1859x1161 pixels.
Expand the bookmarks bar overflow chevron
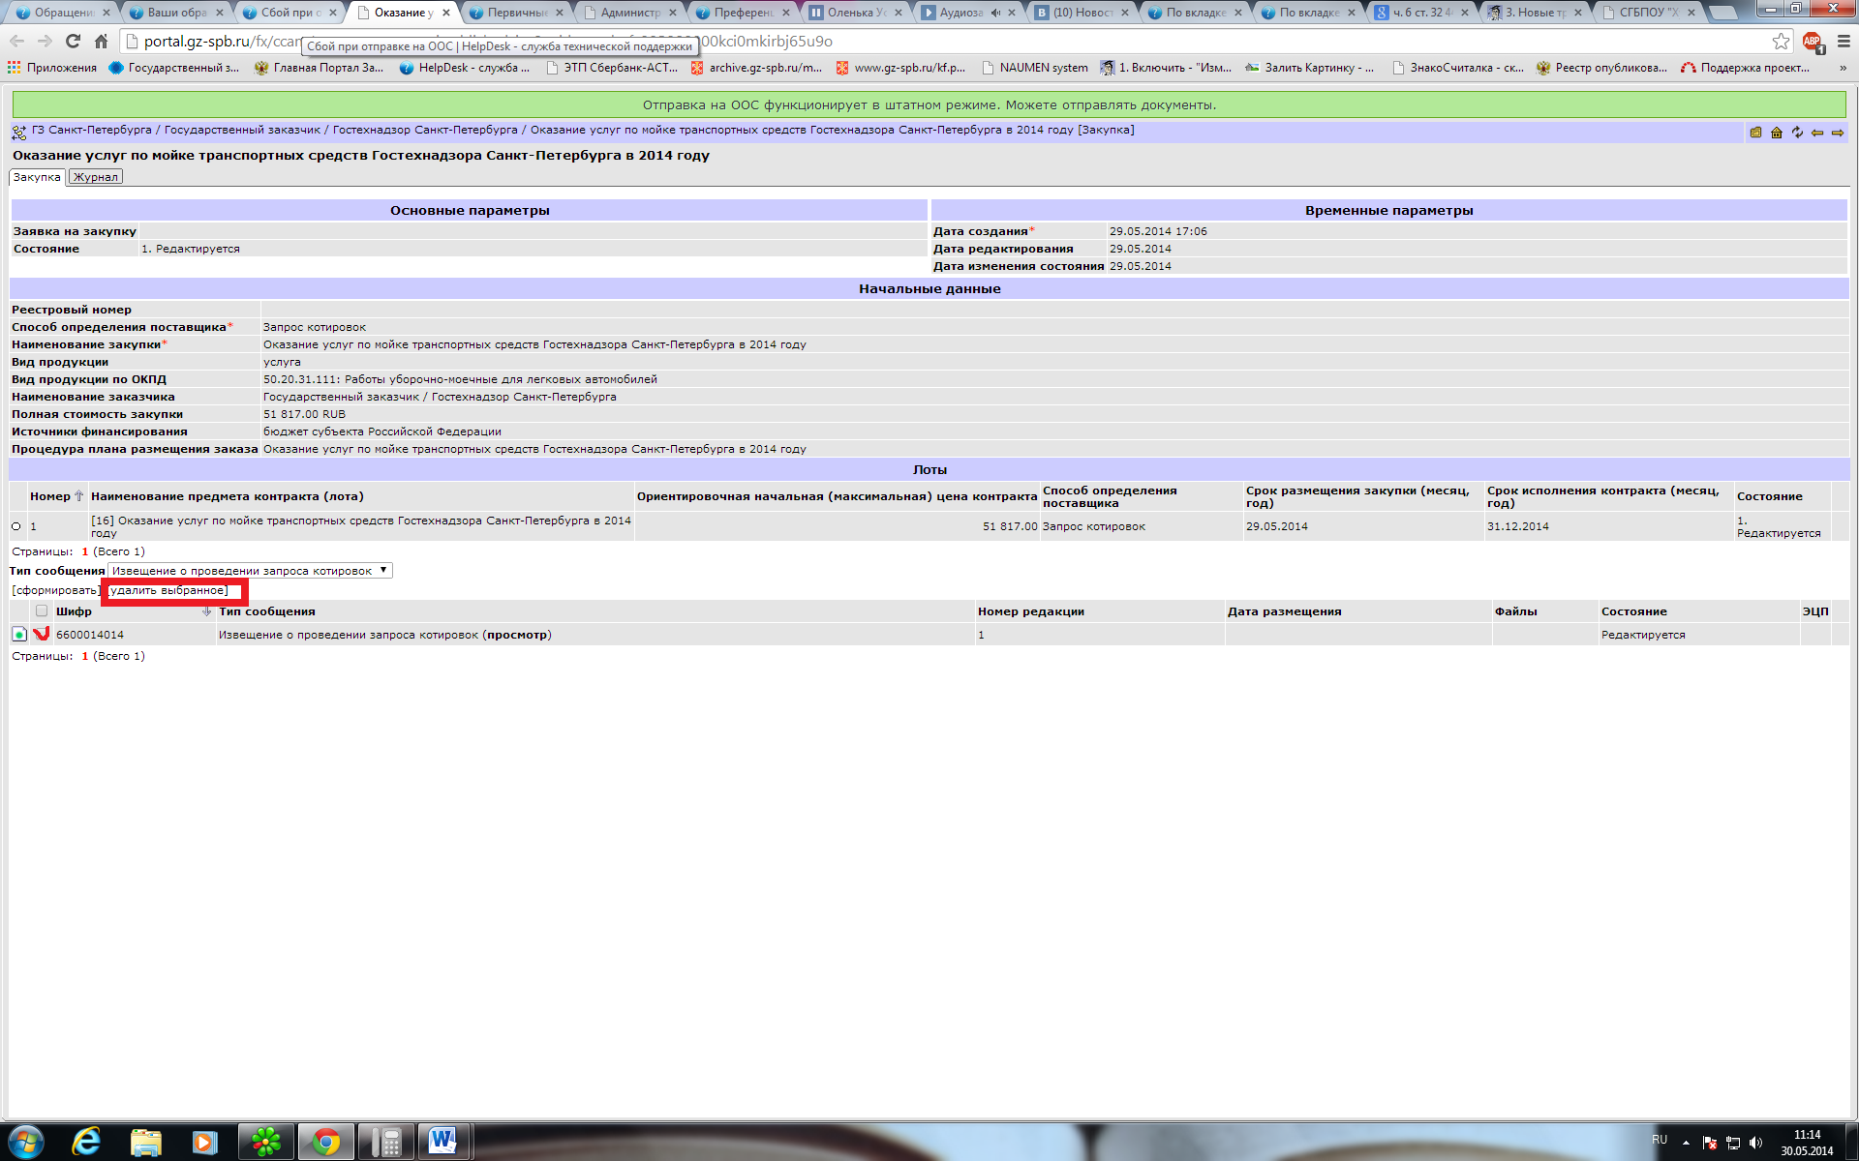click(1842, 68)
